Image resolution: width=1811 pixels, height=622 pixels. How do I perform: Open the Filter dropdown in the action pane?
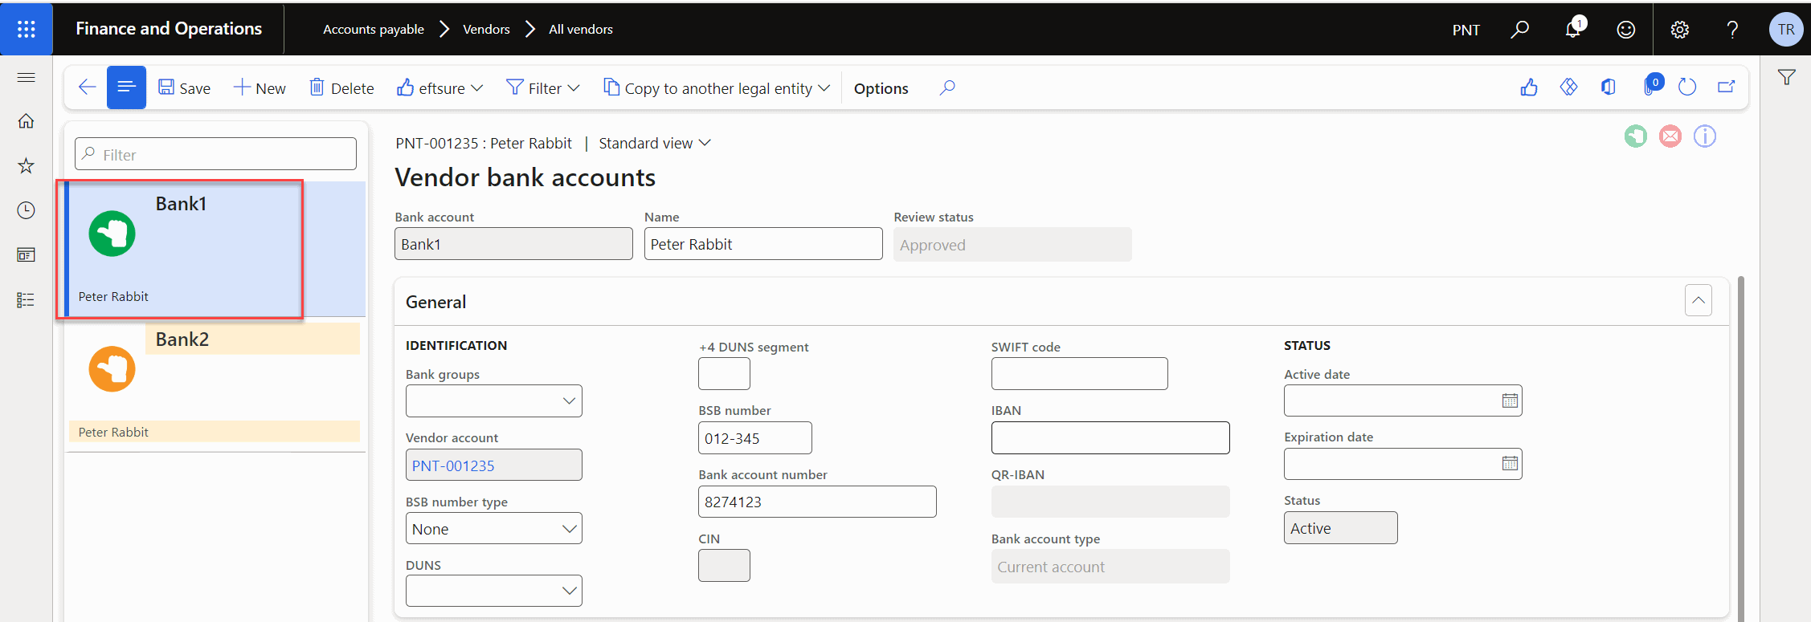pos(542,88)
